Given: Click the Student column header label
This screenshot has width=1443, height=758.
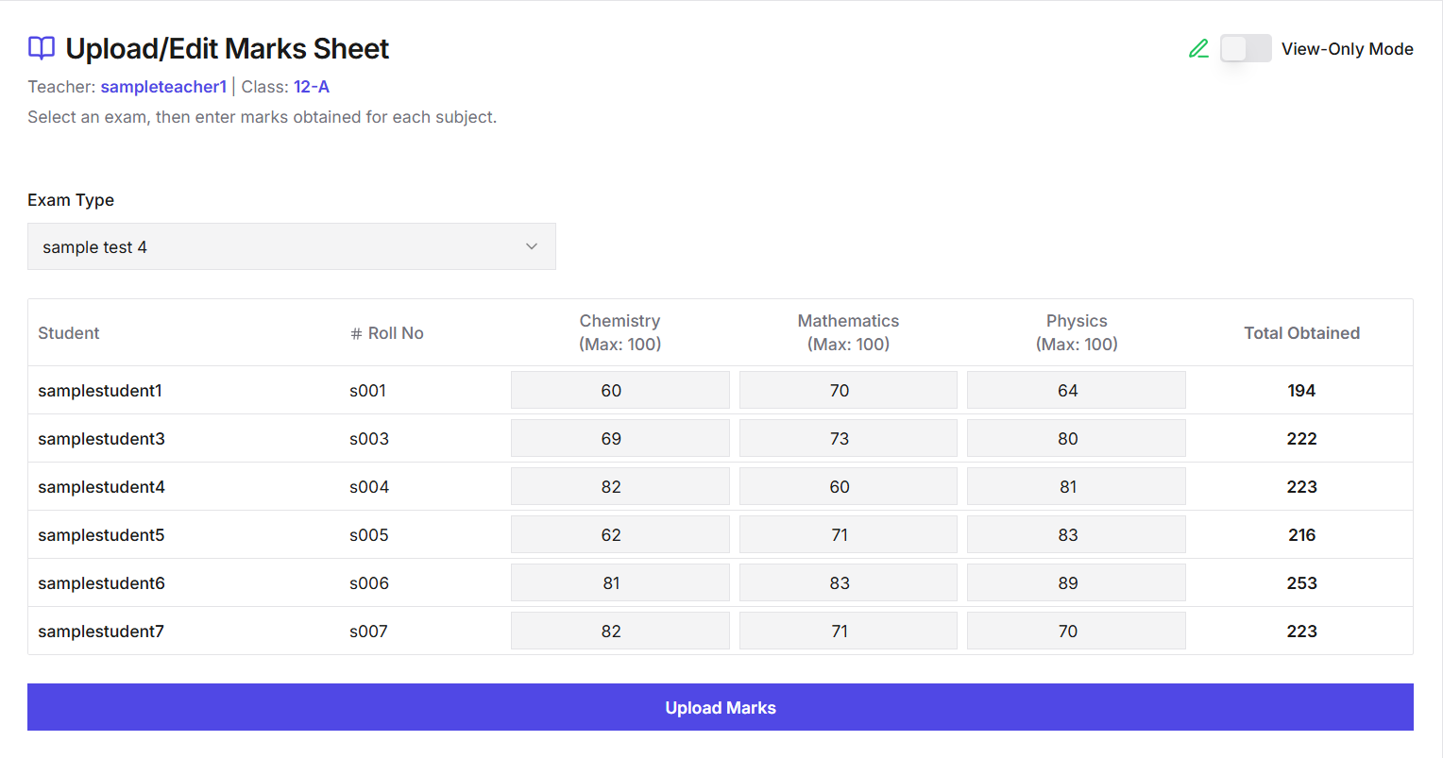Looking at the screenshot, I should pos(68,332).
